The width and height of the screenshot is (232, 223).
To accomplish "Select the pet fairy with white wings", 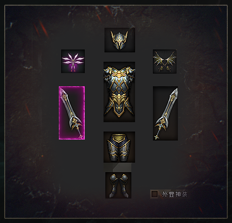I will (x=73, y=61).
